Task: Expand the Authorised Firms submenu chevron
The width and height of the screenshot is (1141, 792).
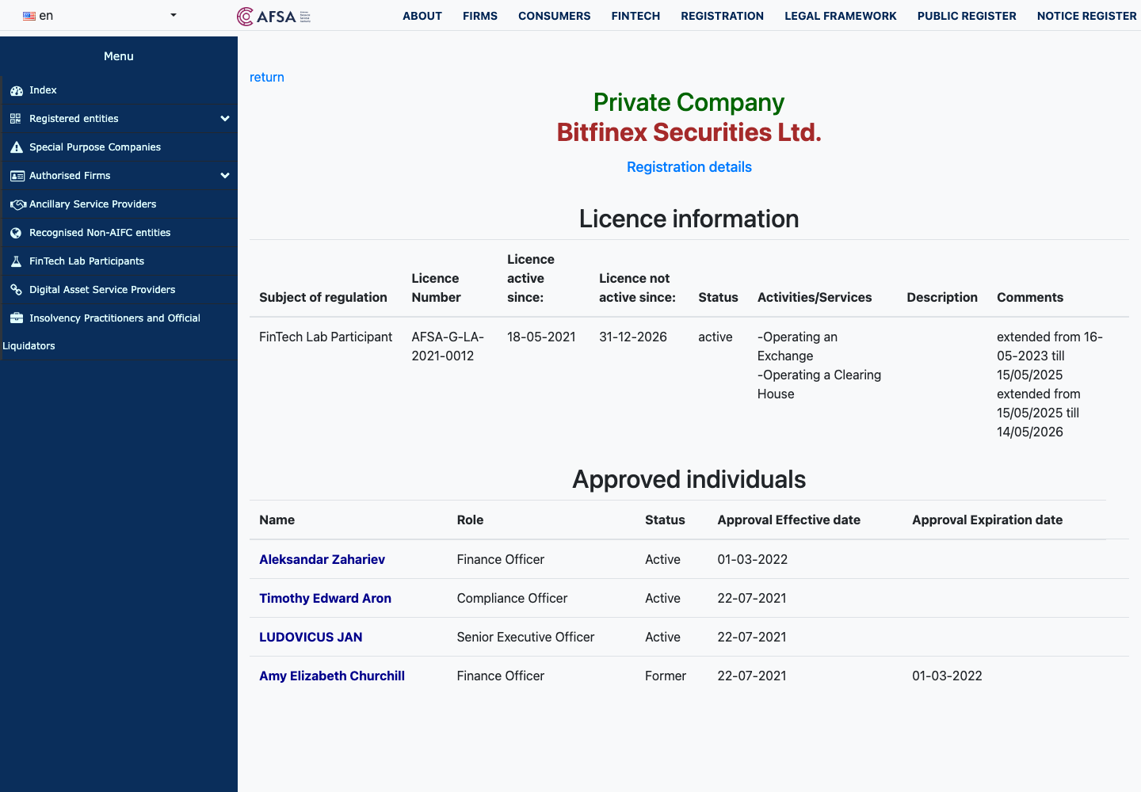Action: click(225, 176)
